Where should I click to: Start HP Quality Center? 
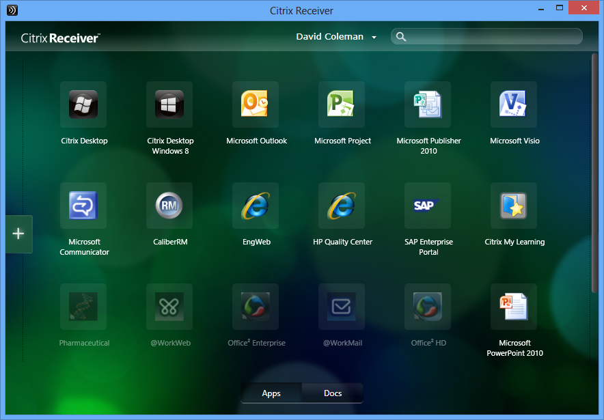click(342, 206)
